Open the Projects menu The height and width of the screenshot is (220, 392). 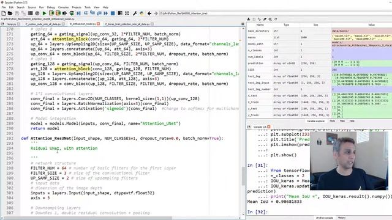tap(77, 7)
